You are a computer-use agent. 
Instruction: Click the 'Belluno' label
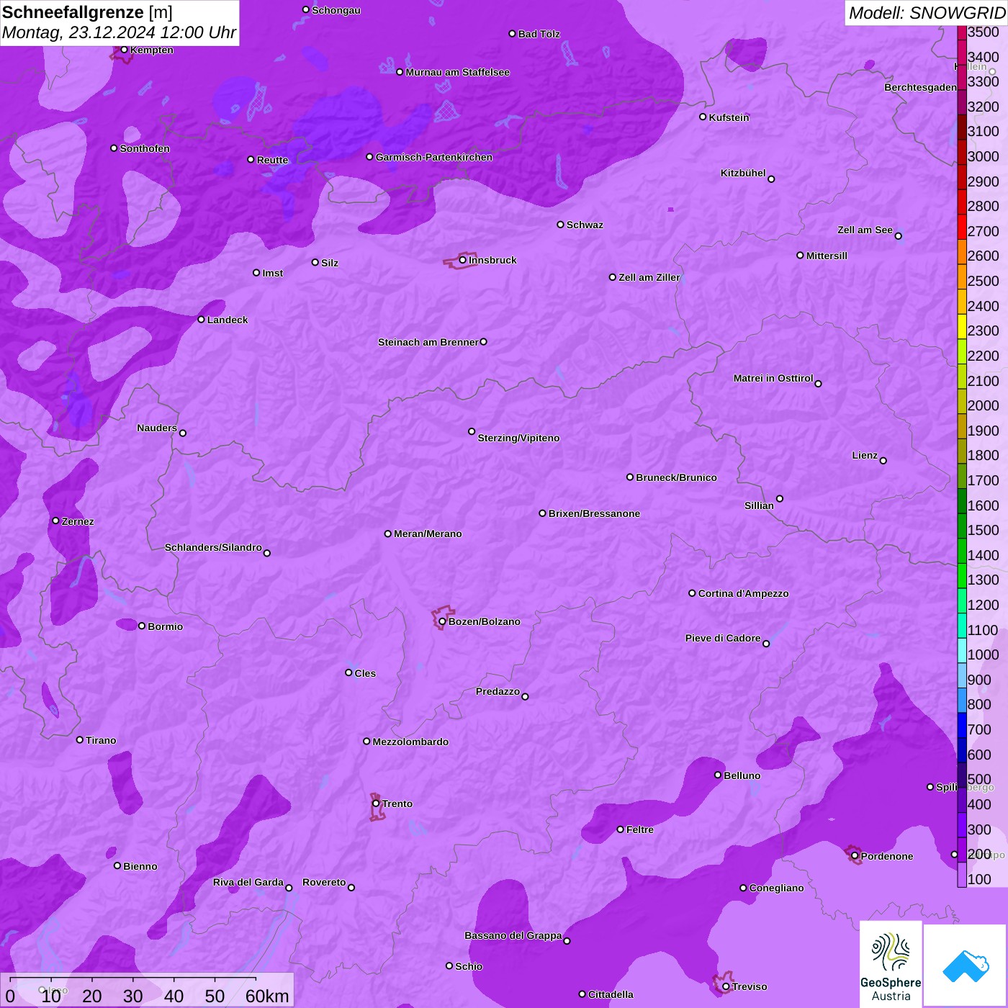tap(742, 775)
